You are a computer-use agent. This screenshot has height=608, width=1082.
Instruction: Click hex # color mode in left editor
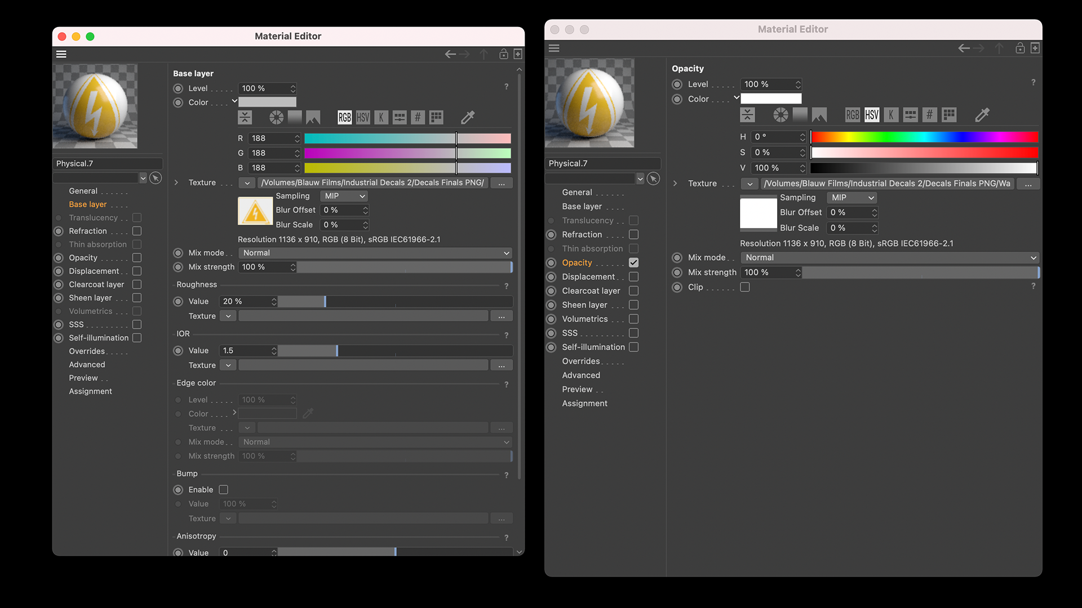click(418, 117)
